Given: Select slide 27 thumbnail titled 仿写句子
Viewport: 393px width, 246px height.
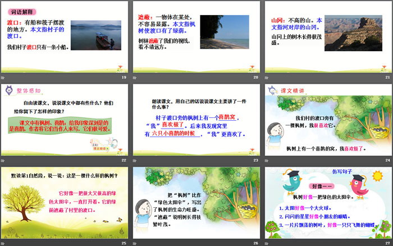Looking at the screenshot, I should 328,203.
